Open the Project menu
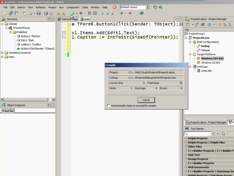 tap(52, 7)
